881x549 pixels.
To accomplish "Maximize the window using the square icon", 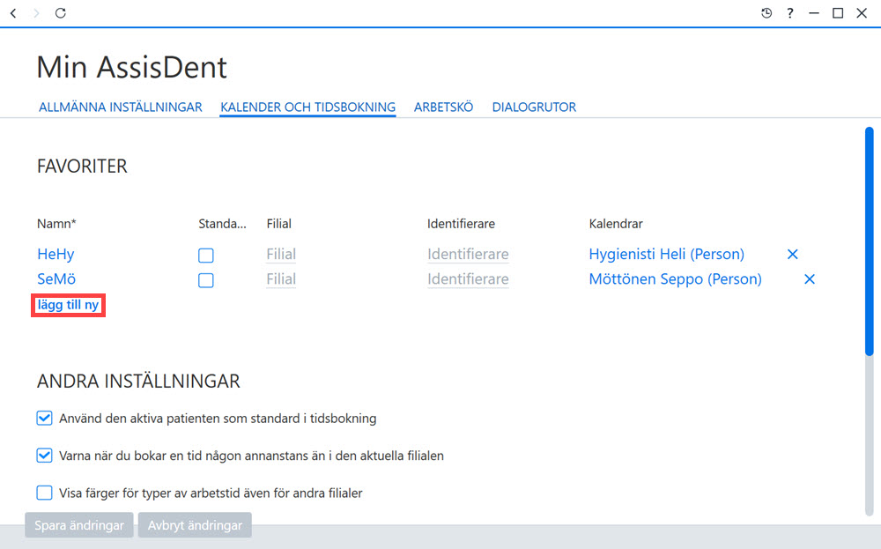I will tap(838, 13).
